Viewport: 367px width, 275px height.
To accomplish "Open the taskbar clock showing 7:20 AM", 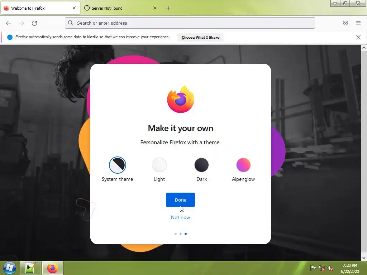I will tap(350, 268).
